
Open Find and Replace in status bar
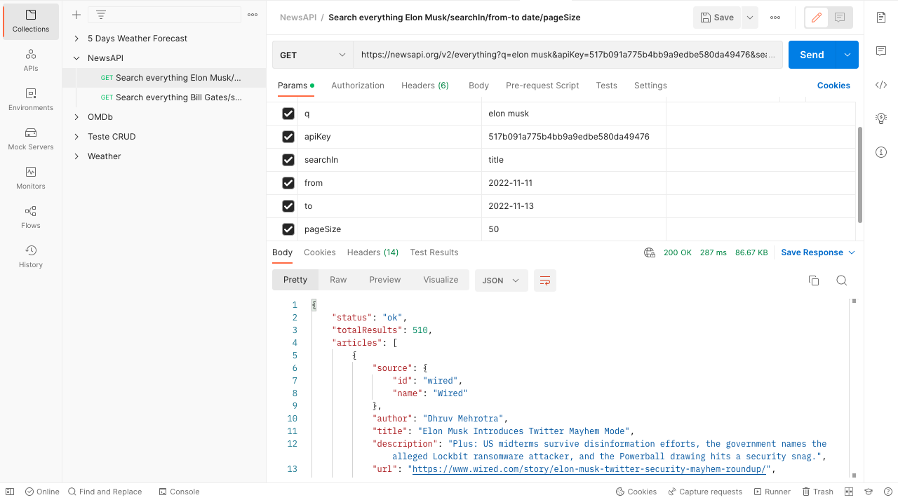105,492
